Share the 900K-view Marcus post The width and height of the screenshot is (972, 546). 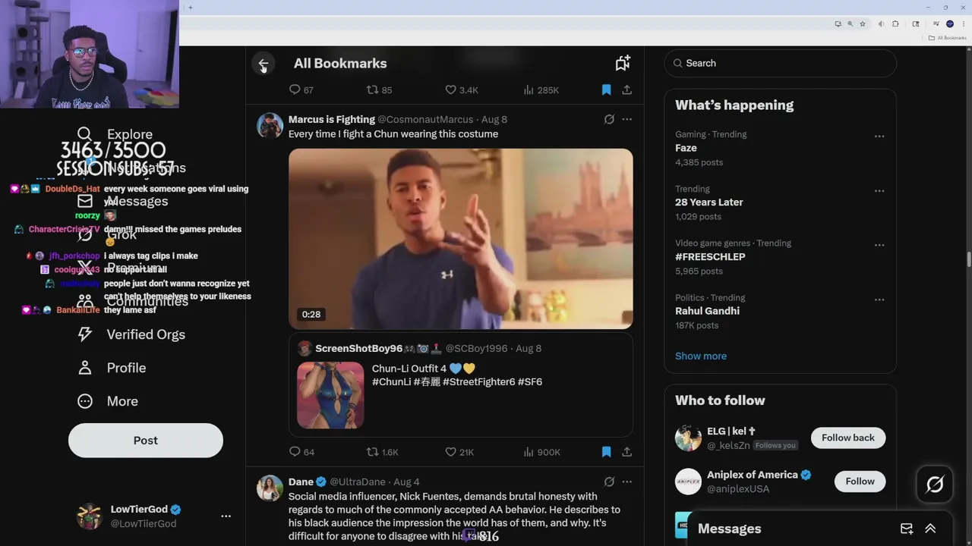tap(626, 452)
